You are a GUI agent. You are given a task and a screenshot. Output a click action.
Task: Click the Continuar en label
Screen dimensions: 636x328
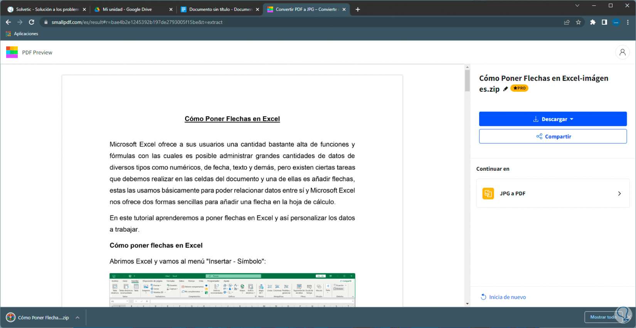493,169
